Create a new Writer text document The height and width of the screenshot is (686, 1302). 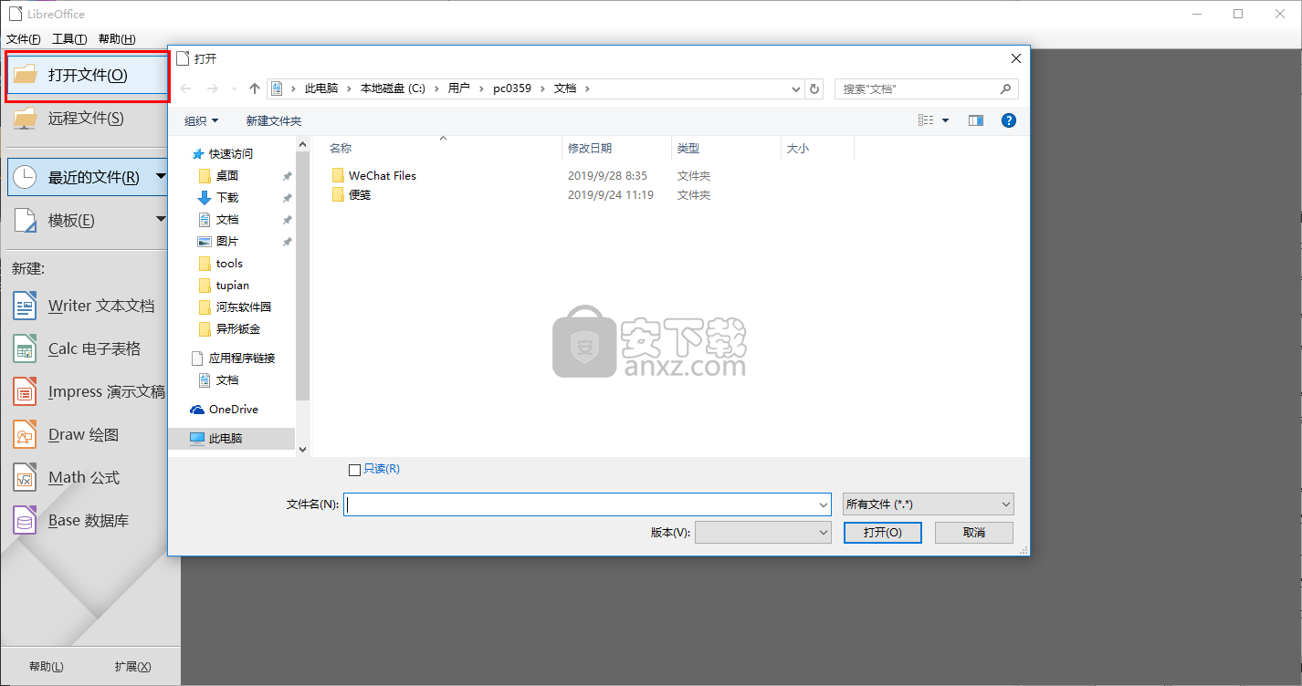pos(84,307)
